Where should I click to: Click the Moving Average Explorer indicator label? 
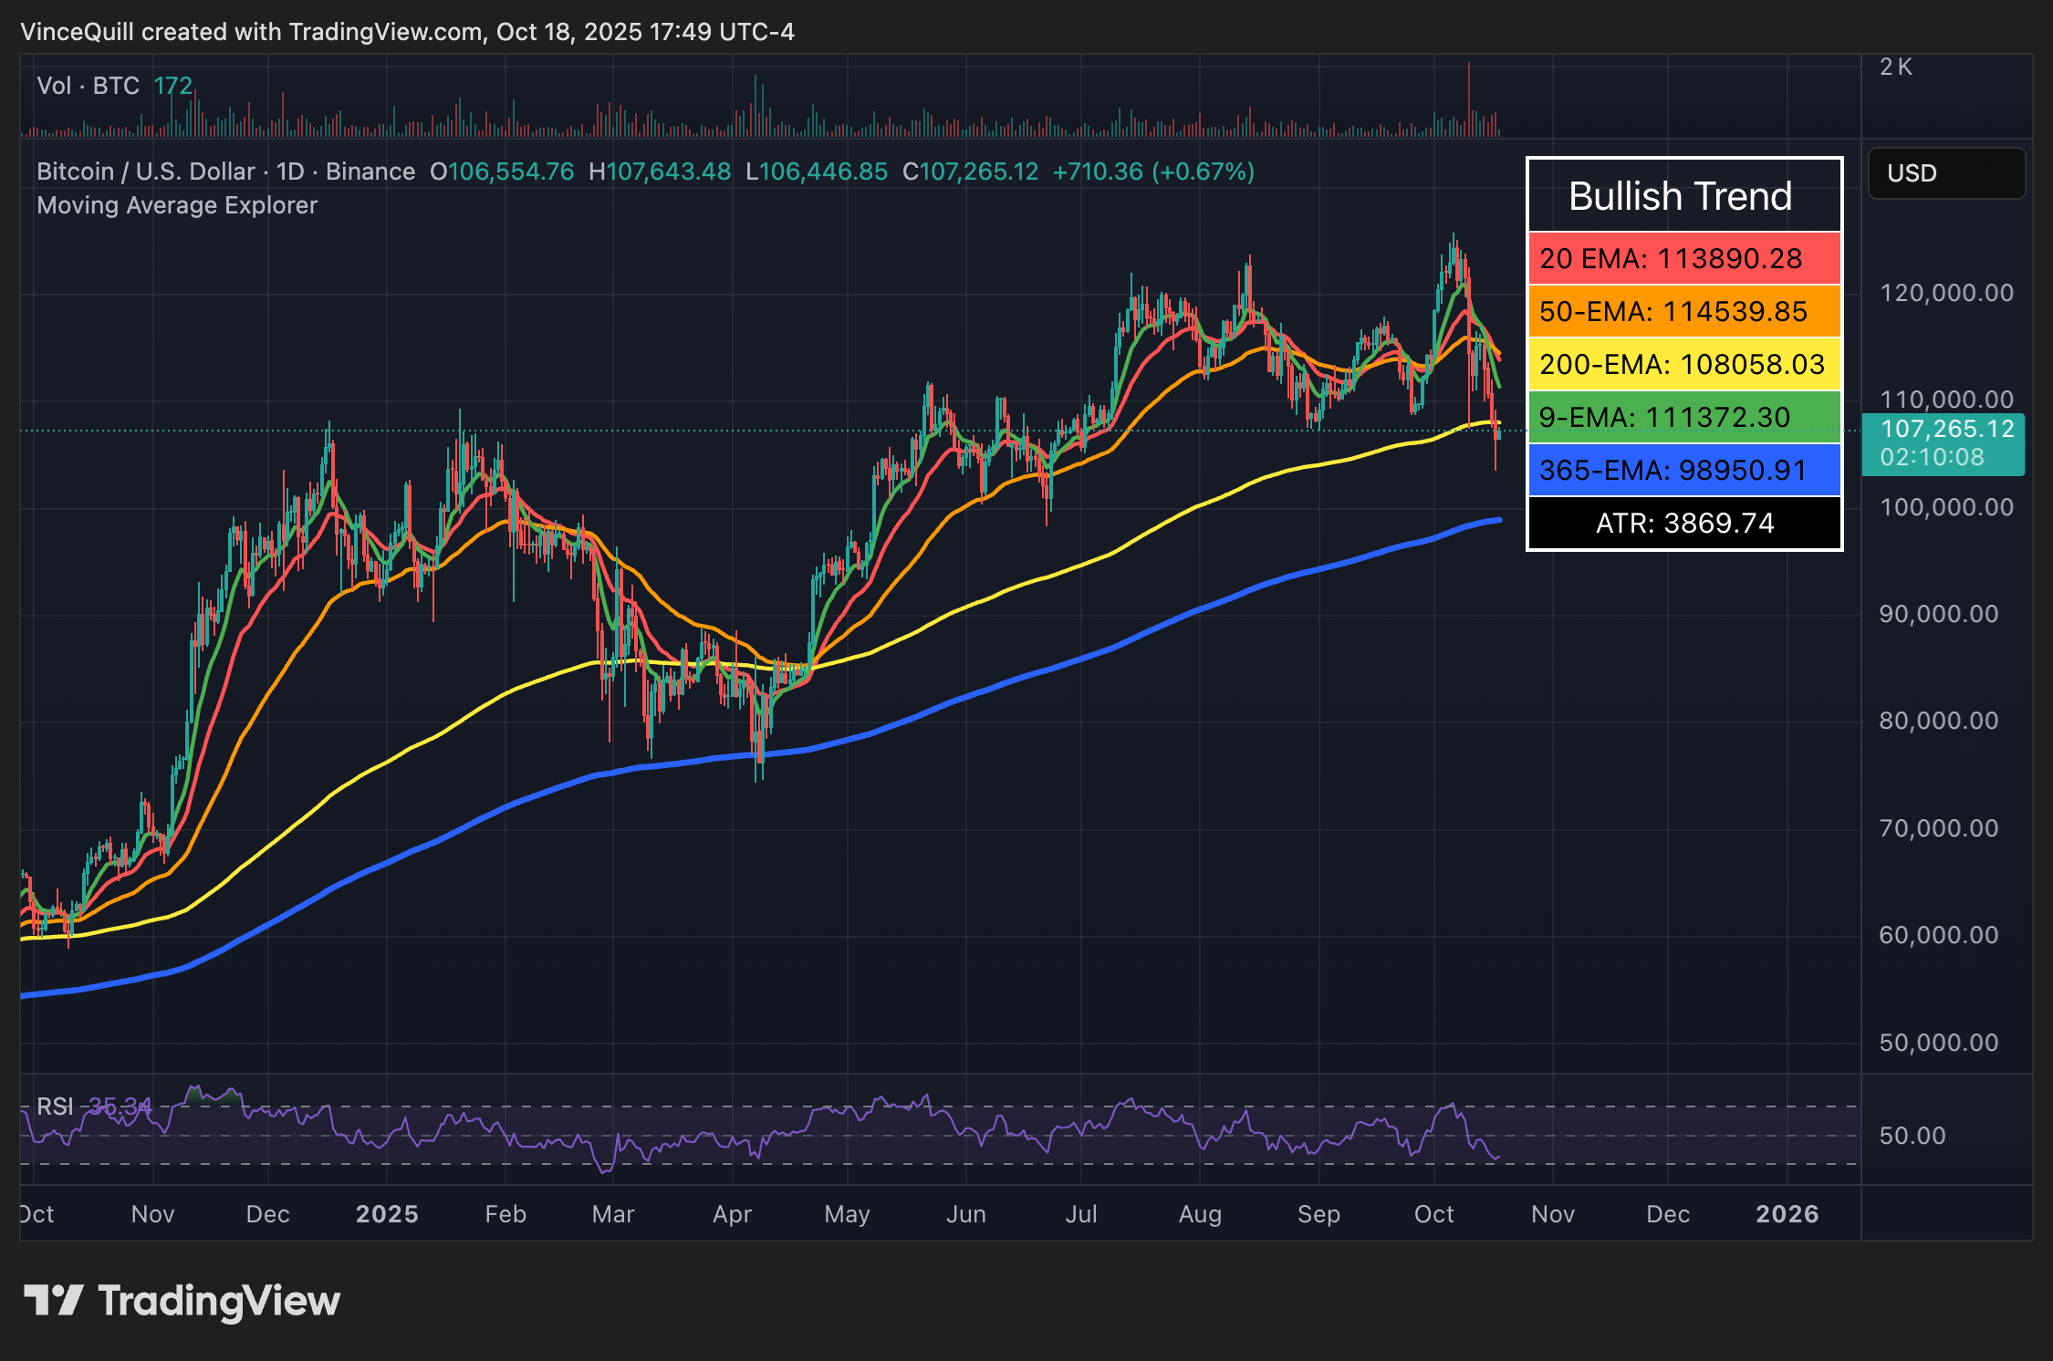coord(177,205)
